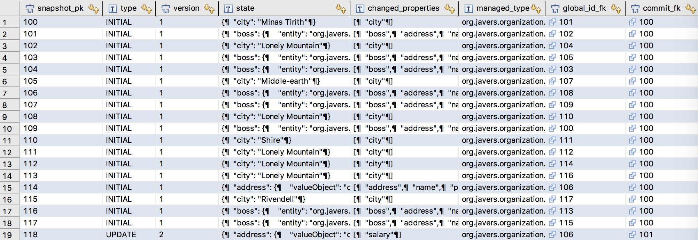698x240 pixels.
Task: Select the changed_properties cell containing "salary"
Action: point(404,235)
